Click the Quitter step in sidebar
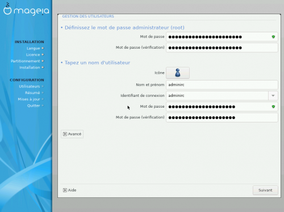This screenshot has height=212, width=284. [x=35, y=105]
